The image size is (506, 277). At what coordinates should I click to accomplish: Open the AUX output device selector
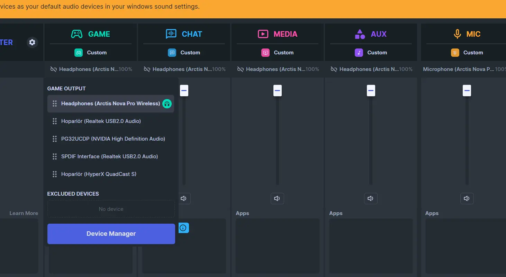tap(371, 69)
